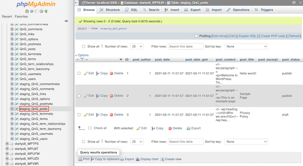Click the blue log out icon

point(32,11)
